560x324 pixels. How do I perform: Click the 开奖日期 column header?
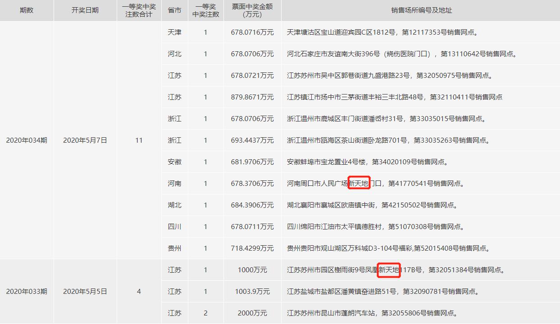tap(84, 10)
